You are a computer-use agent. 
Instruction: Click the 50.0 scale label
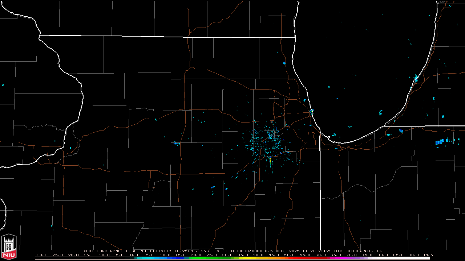pyautogui.click(x=289, y=255)
